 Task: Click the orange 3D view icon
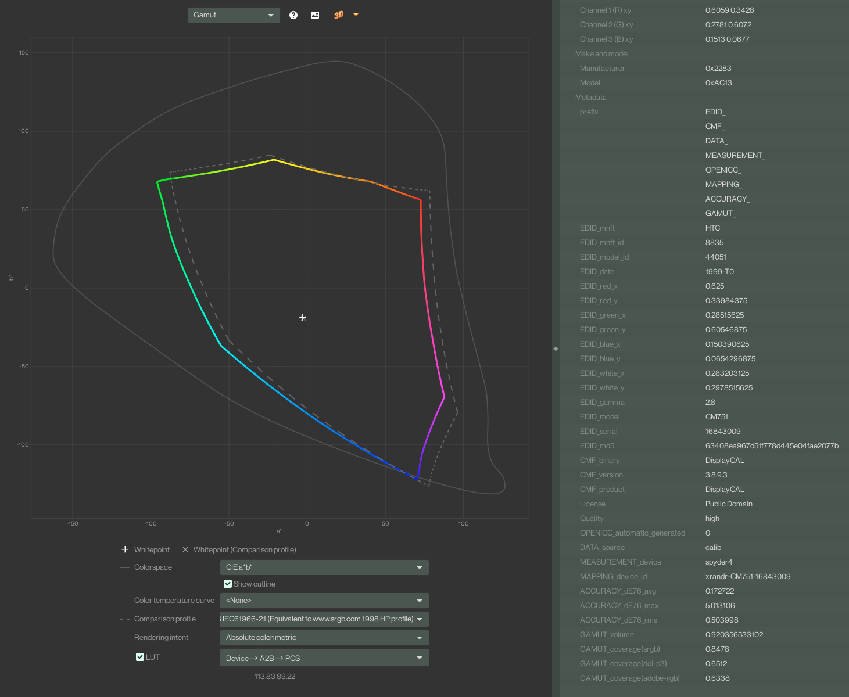tap(338, 15)
